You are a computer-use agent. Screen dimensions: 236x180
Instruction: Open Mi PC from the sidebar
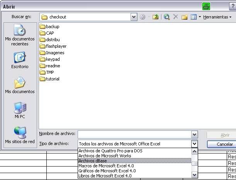(20, 110)
